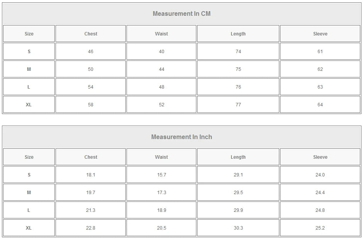The image size is (363, 240).
Task: Click chest value 58 in the CM table
Action: coord(91,105)
